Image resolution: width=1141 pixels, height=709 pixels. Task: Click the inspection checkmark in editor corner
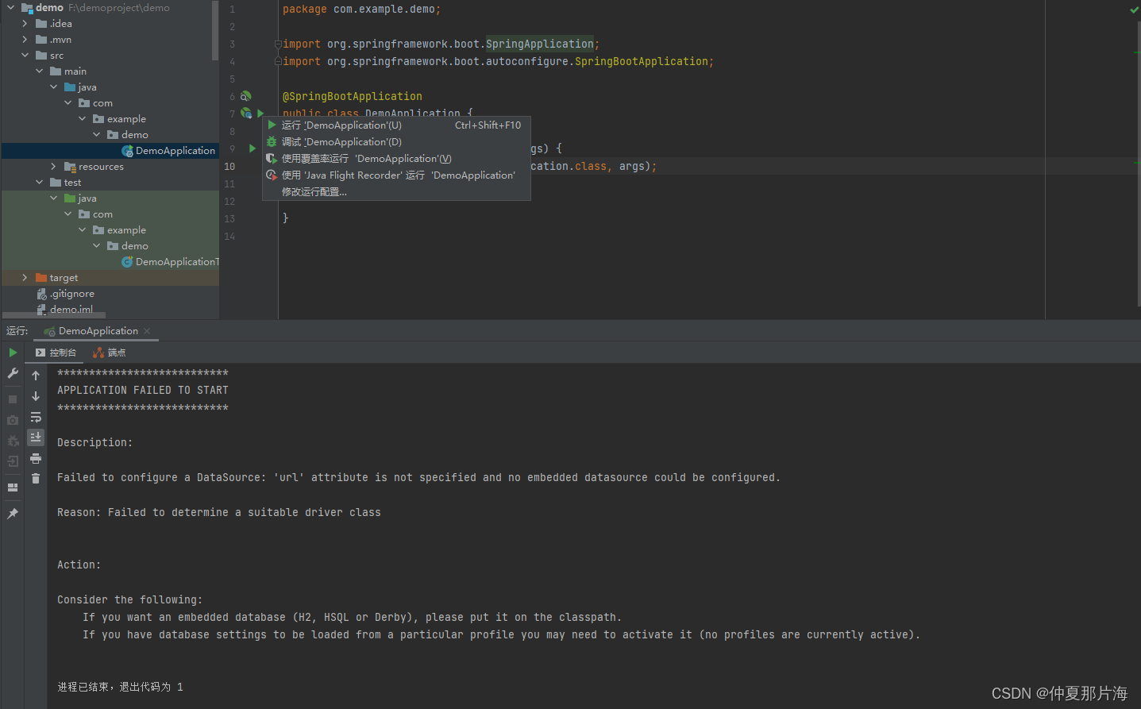[1134, 10]
